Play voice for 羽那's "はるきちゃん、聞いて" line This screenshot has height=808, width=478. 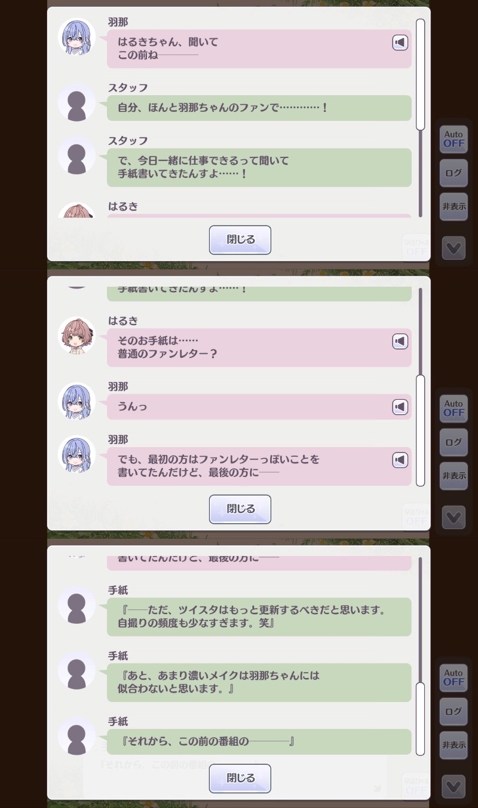(x=400, y=42)
